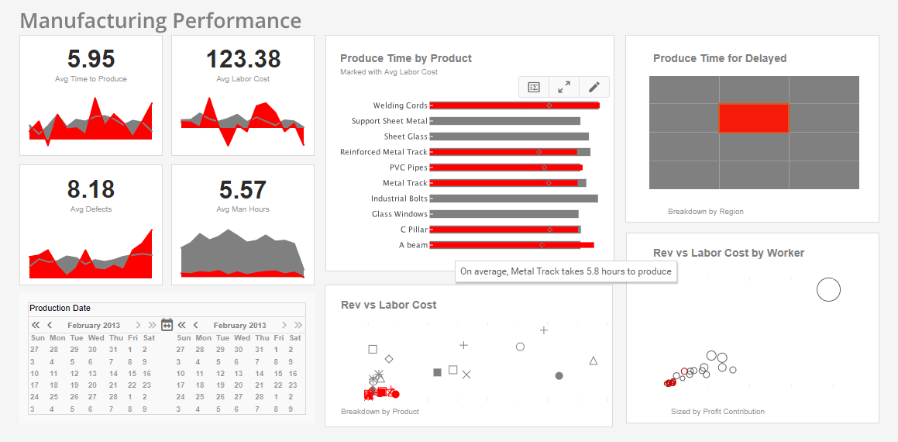Select day 19 in the right February calendar
This screenshot has height=442, width=898.
(x=221, y=385)
